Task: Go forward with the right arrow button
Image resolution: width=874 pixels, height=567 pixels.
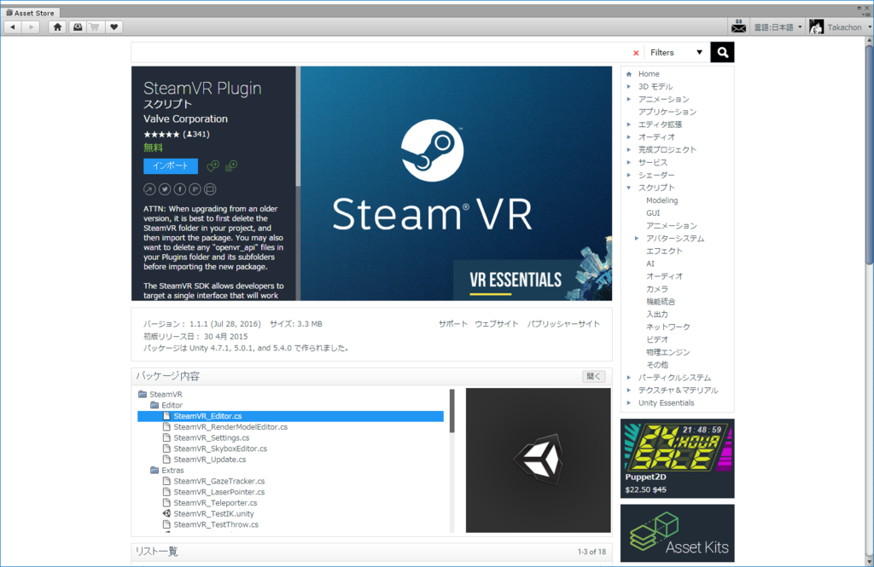Action: click(31, 26)
